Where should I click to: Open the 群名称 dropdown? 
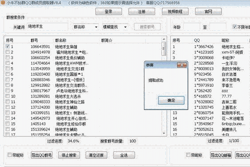point(86,27)
